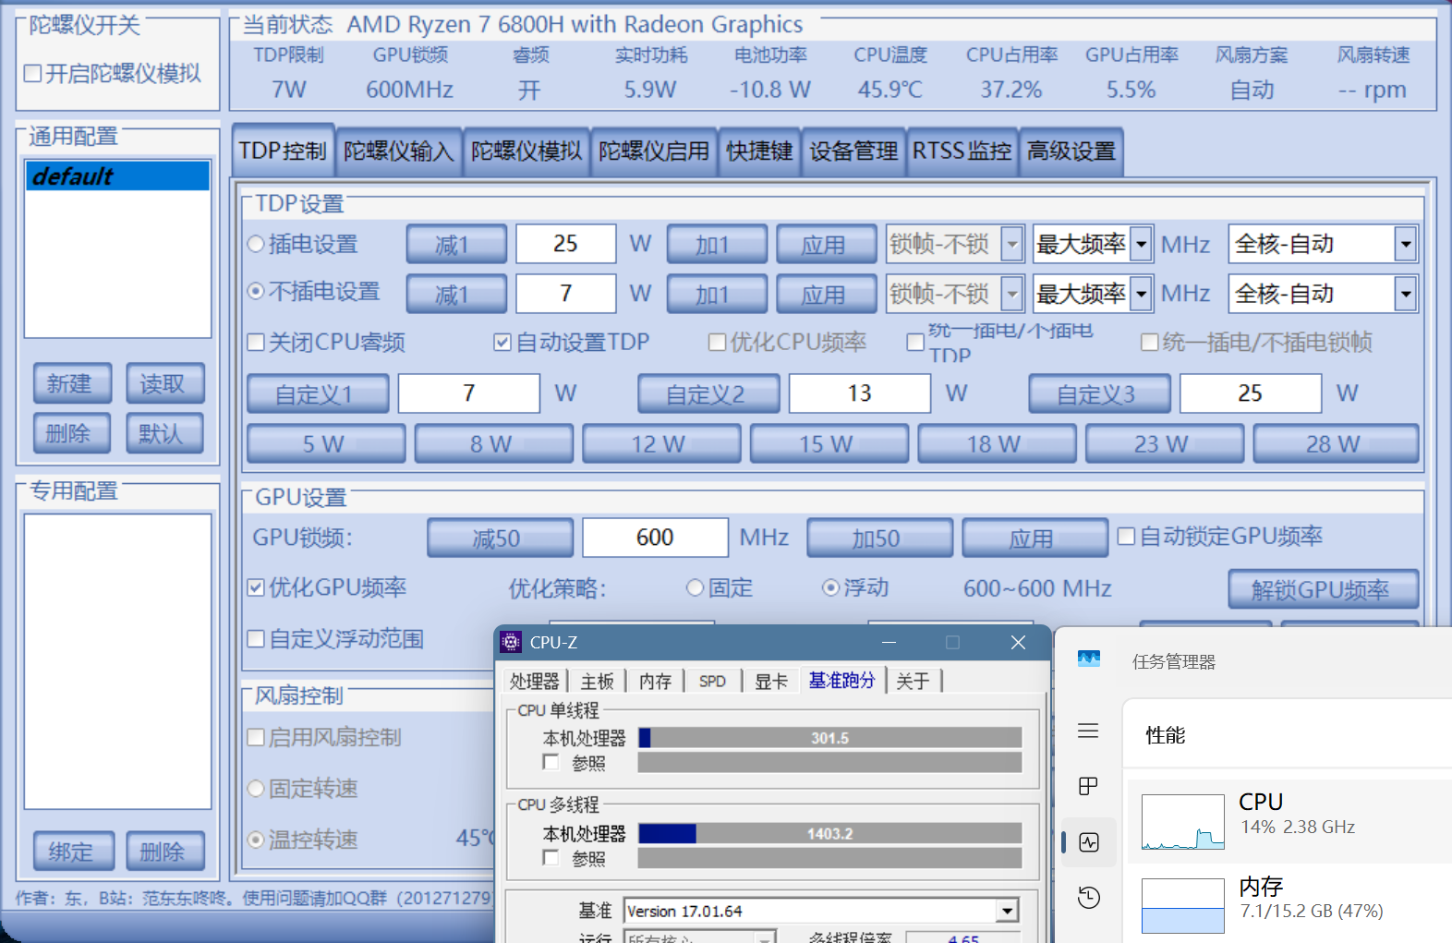Image resolution: width=1452 pixels, height=943 pixels.
Task: Uncheck the 优化GPU频率 checkbox
Action: point(256,587)
